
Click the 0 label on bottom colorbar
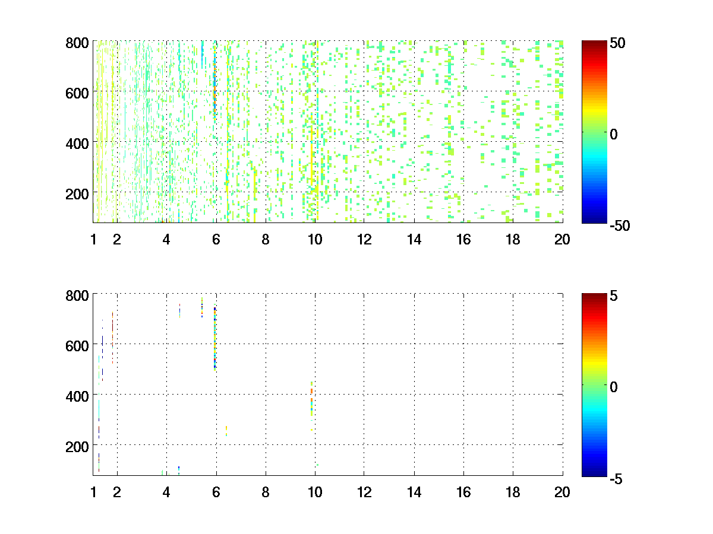tap(614, 386)
